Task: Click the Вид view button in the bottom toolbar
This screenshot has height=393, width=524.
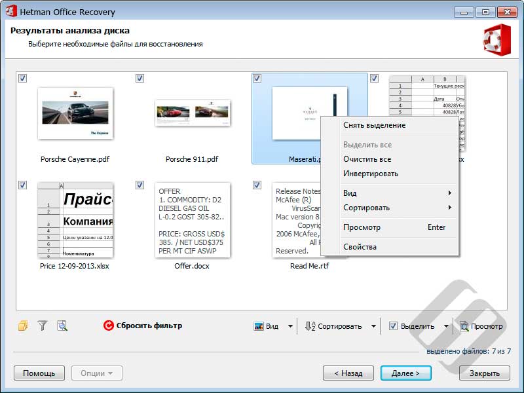Action: [x=267, y=326]
